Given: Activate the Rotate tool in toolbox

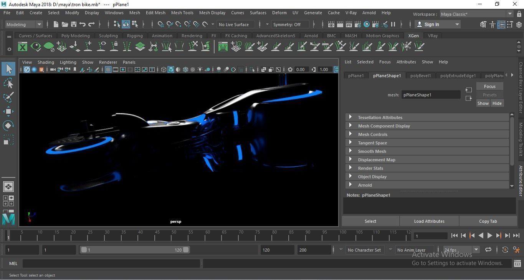Looking at the screenshot, I should point(8,126).
